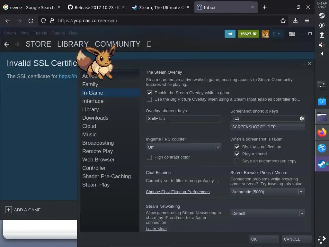Click OK to save settings

[264, 239]
